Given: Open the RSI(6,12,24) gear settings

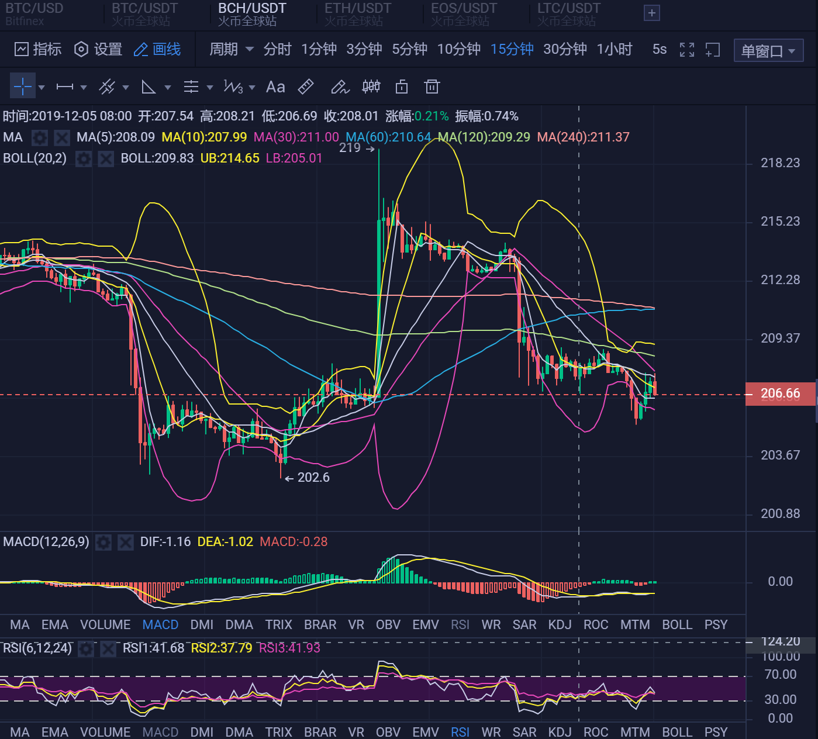Looking at the screenshot, I should tap(86, 648).
